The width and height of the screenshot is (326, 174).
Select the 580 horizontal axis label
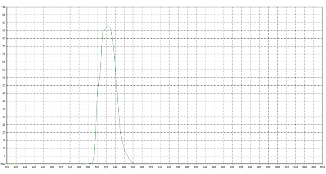pos(88,167)
